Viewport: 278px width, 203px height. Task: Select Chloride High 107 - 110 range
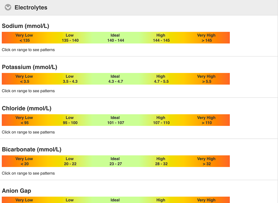pyautogui.click(x=161, y=120)
